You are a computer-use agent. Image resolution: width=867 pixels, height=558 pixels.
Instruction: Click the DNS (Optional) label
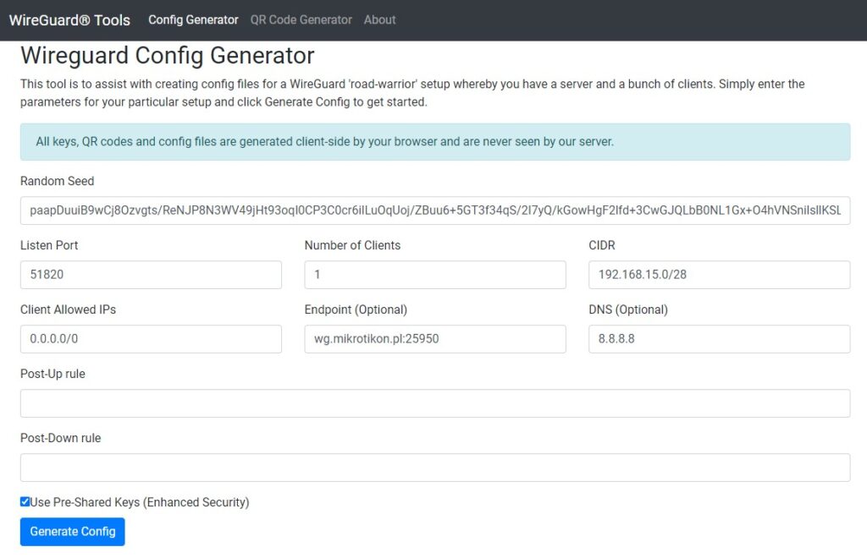coord(628,309)
